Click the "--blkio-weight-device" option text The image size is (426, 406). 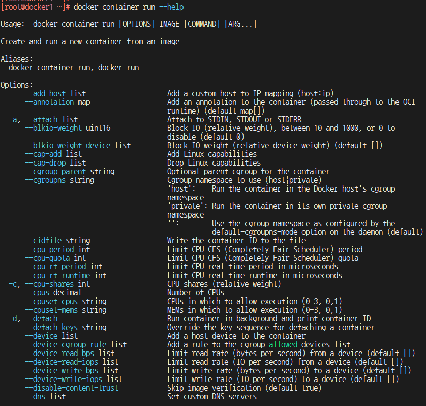tap(68, 145)
